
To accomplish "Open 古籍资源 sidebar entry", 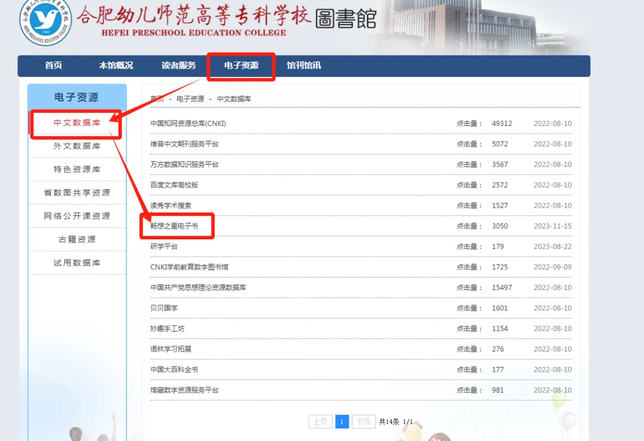I will point(77,239).
